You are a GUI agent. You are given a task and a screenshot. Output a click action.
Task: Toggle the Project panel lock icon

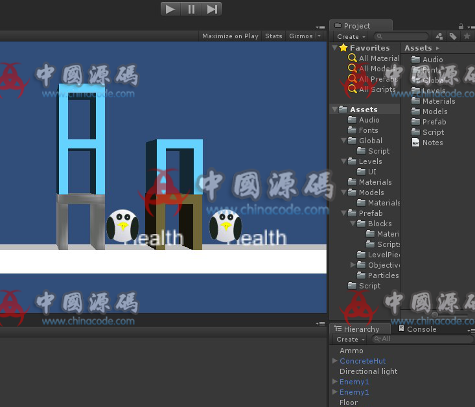(x=461, y=26)
